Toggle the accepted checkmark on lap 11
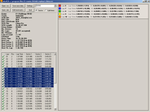The image size is (150, 112). click(3, 81)
